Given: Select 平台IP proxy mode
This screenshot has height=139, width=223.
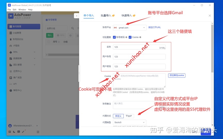Looking at the screenshot, I should 129,116.
